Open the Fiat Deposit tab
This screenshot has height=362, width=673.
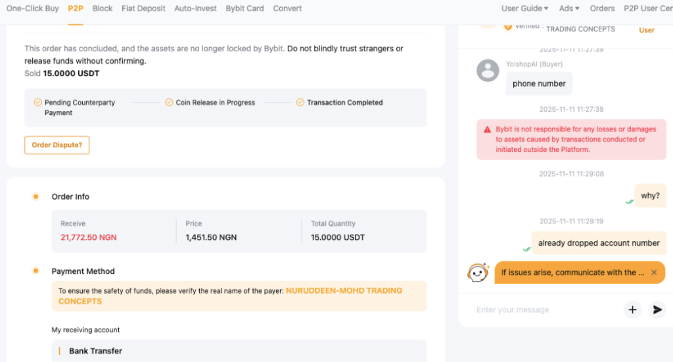pos(143,9)
